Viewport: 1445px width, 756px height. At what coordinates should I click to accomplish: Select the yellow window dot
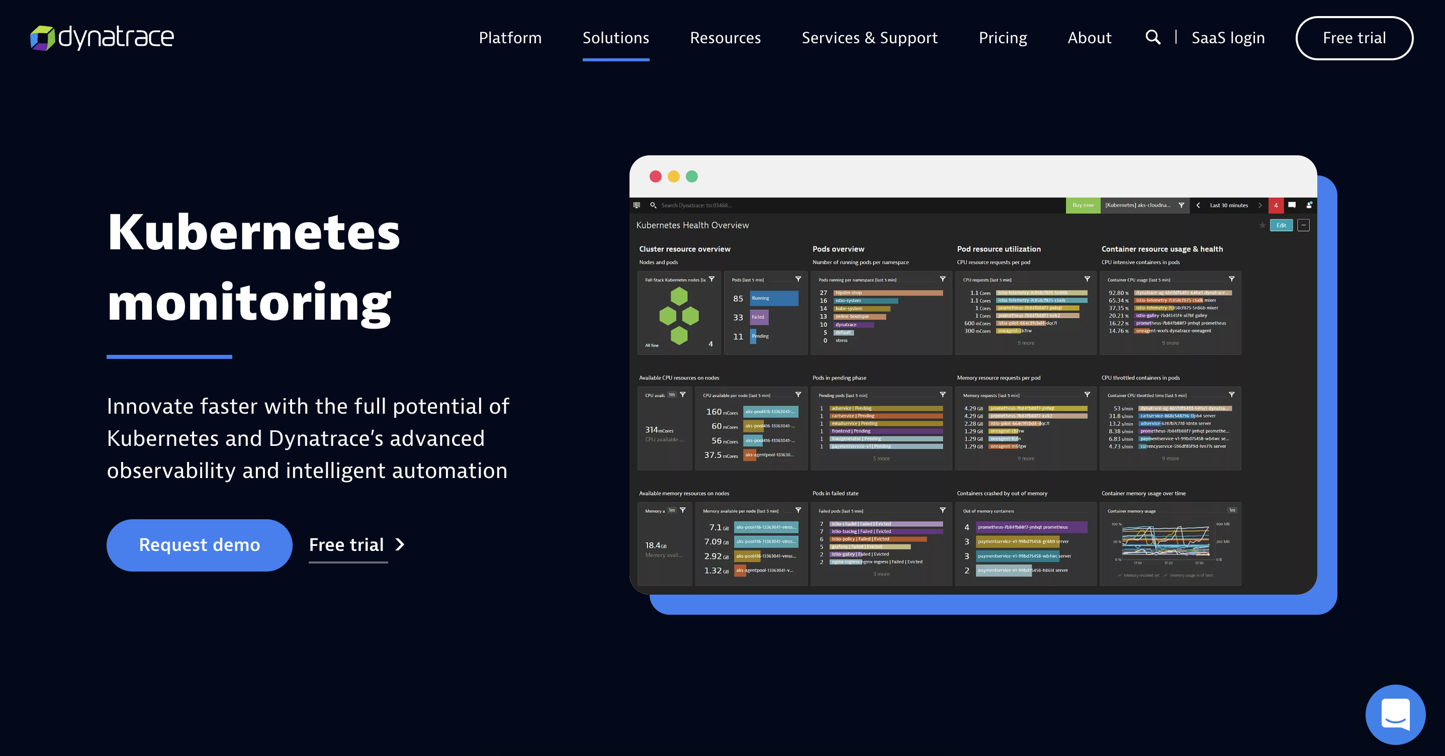click(x=673, y=176)
